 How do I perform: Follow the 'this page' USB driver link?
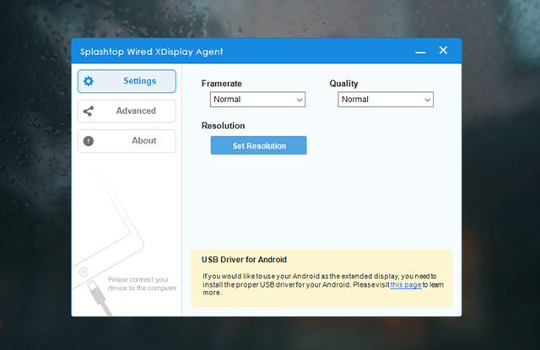tap(405, 285)
